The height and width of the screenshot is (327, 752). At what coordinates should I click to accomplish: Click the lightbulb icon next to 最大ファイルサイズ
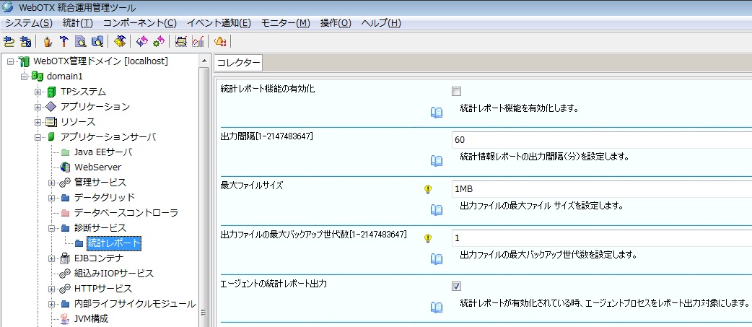coord(428,189)
